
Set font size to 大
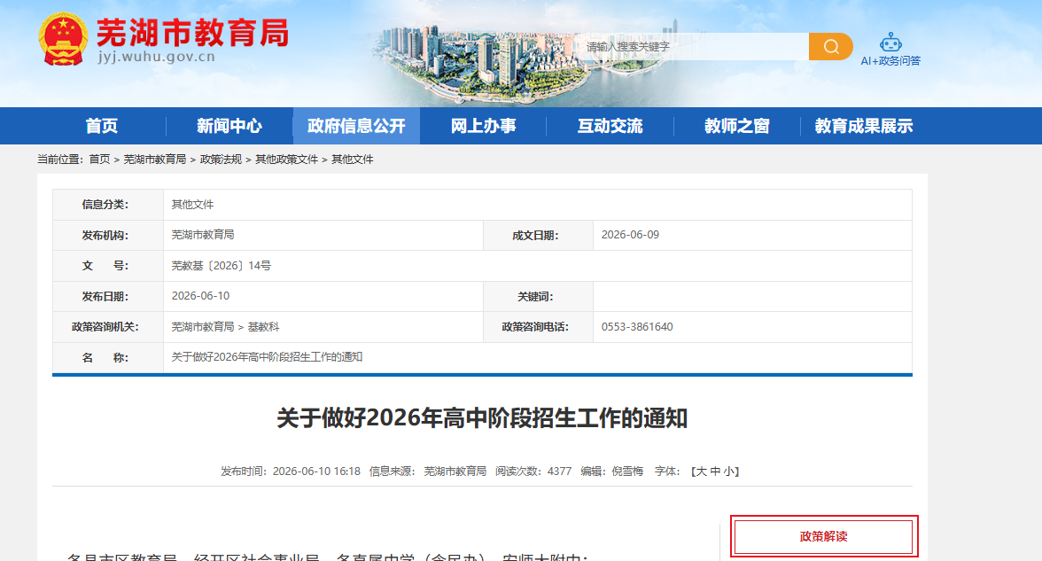coord(701,471)
